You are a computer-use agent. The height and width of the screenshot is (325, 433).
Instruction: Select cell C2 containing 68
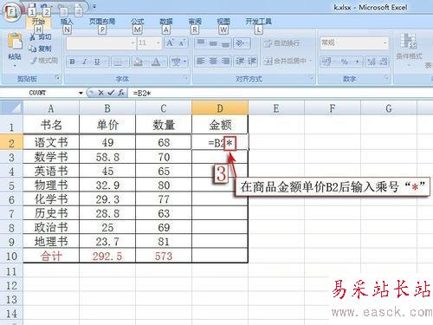[164, 142]
